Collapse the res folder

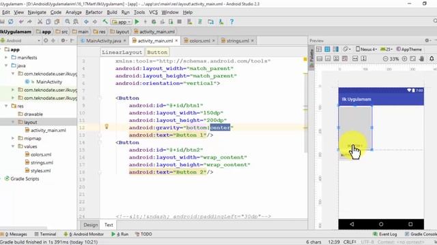[x=6, y=106]
